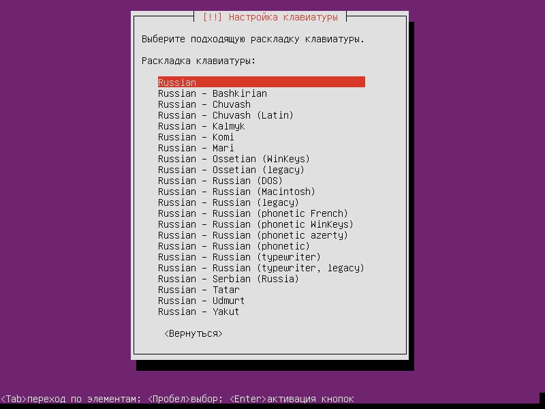Screen dimensions: 545x409
Task: Select the highlighted Russian layout
Action: [x=204, y=82]
